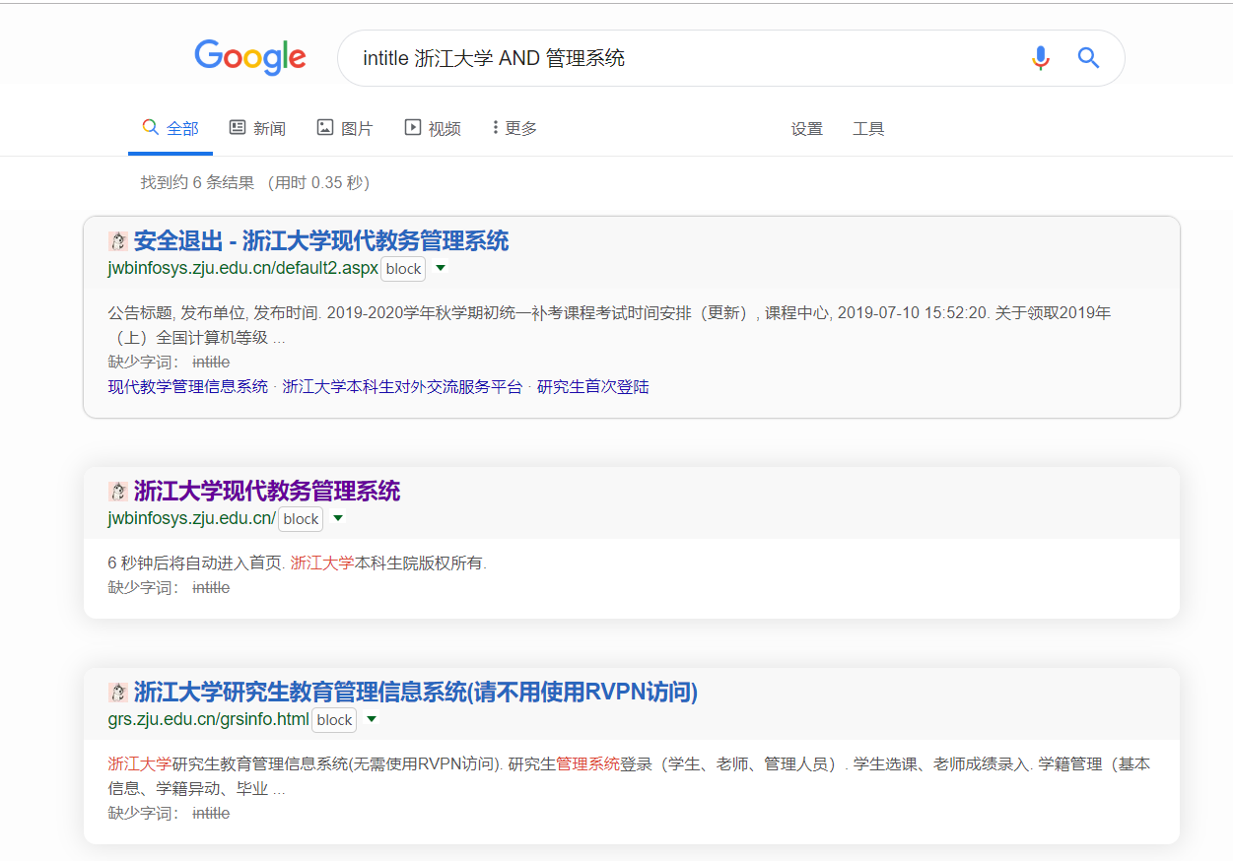Click block button next to grsinfo.html URL

(x=334, y=720)
